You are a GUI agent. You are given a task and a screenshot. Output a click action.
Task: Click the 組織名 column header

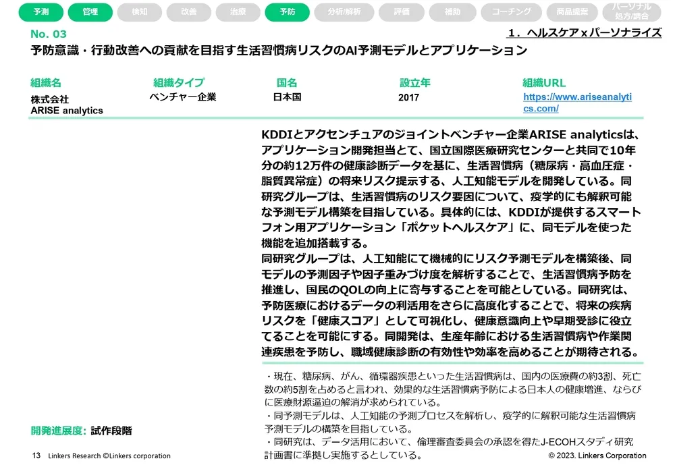coord(46,82)
